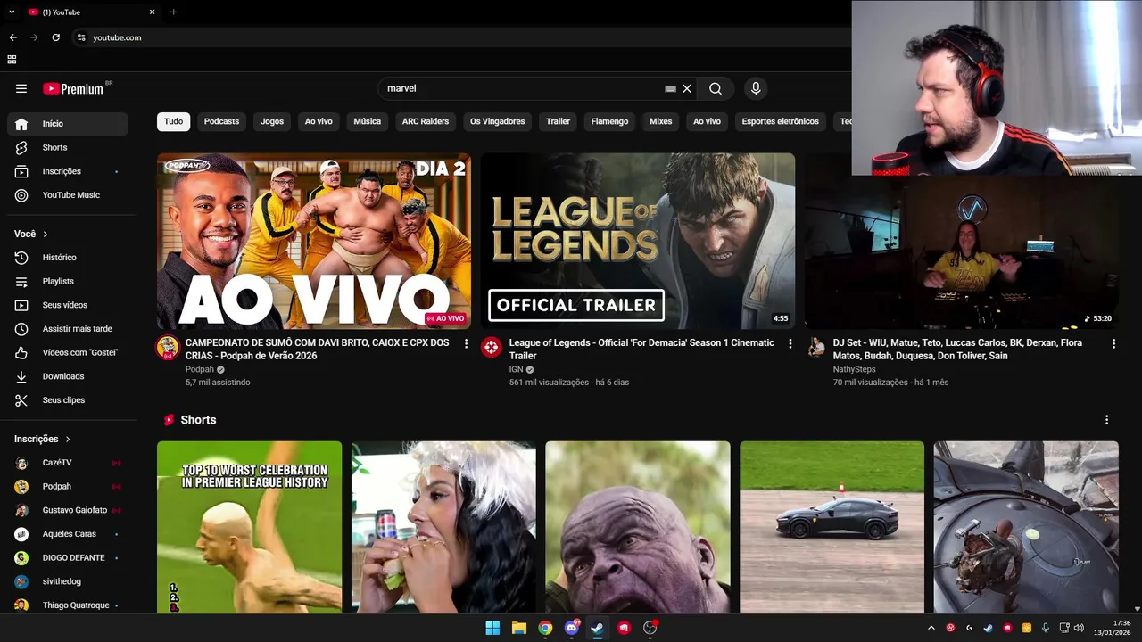Image resolution: width=1142 pixels, height=642 pixels.
Task: Open the Premier League worst celebration Short
Action: click(x=249, y=527)
